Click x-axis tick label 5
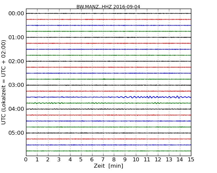Viewport: 217px width, 173px height. tap(81, 160)
